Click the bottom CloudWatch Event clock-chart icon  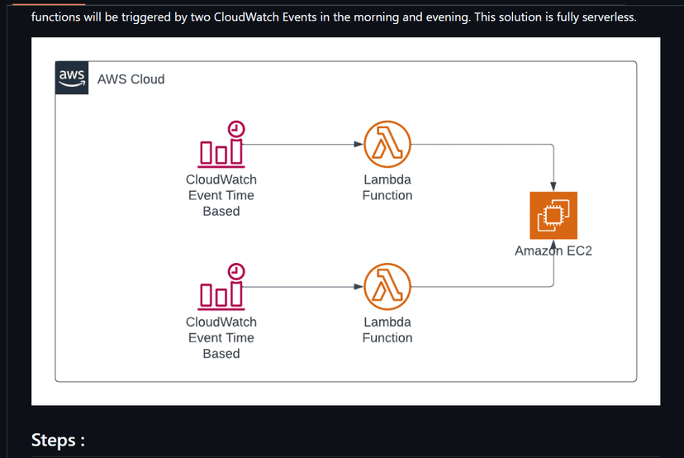pos(221,287)
